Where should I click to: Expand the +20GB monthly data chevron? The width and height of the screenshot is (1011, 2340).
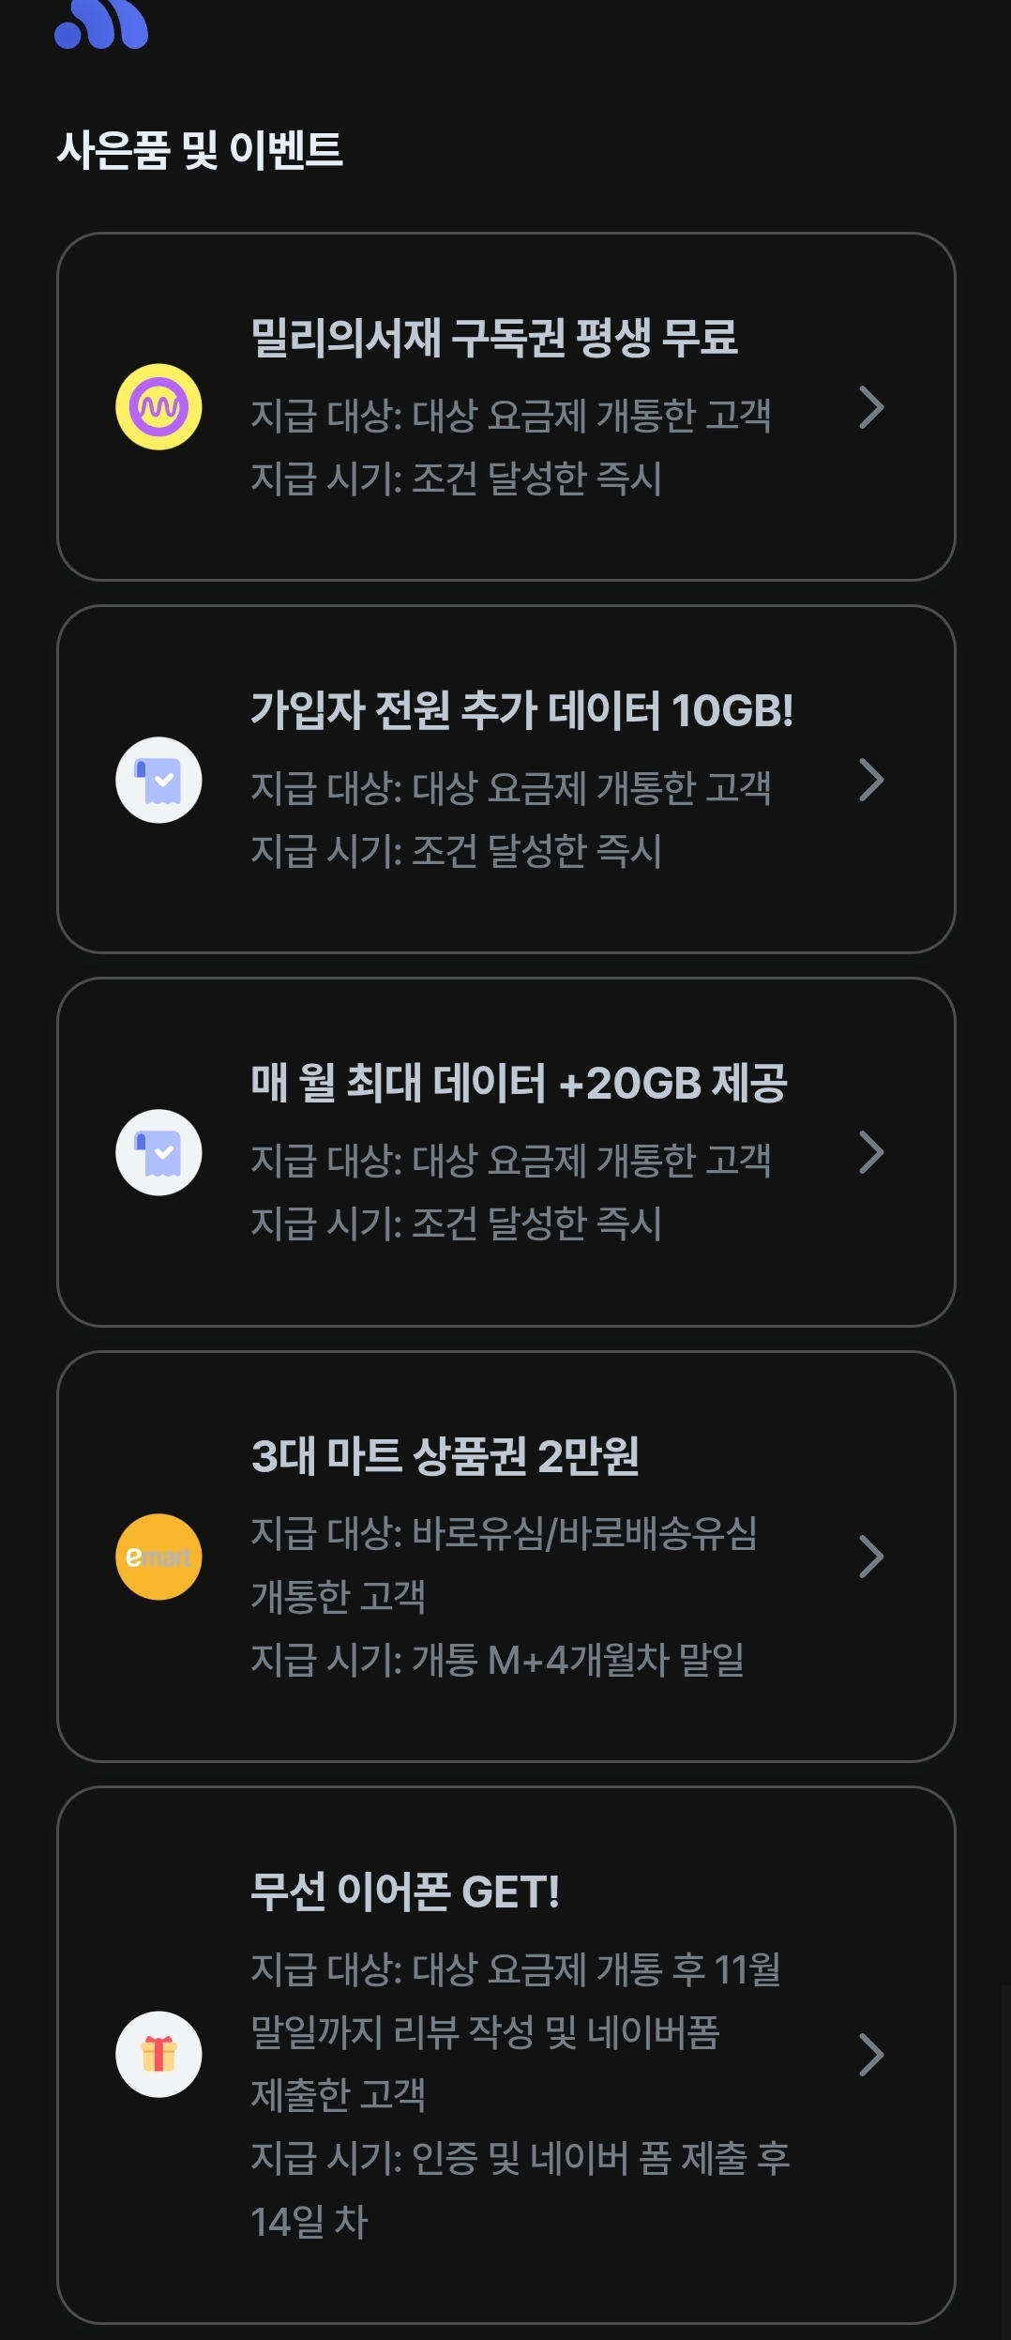(871, 1152)
